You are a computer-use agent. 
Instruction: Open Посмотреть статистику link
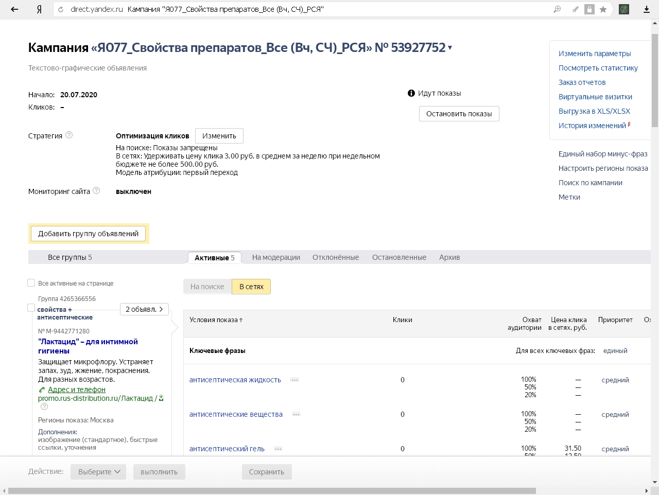point(598,68)
